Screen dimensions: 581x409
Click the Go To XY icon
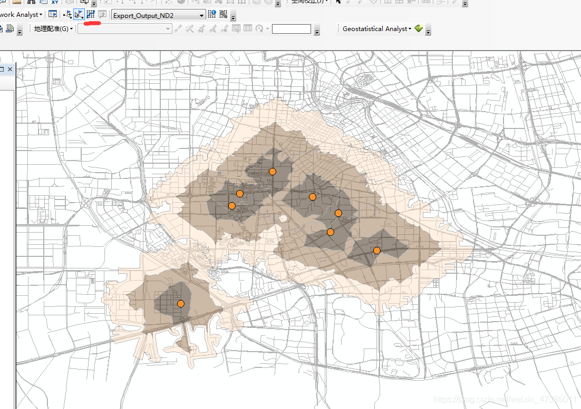tap(55, 2)
